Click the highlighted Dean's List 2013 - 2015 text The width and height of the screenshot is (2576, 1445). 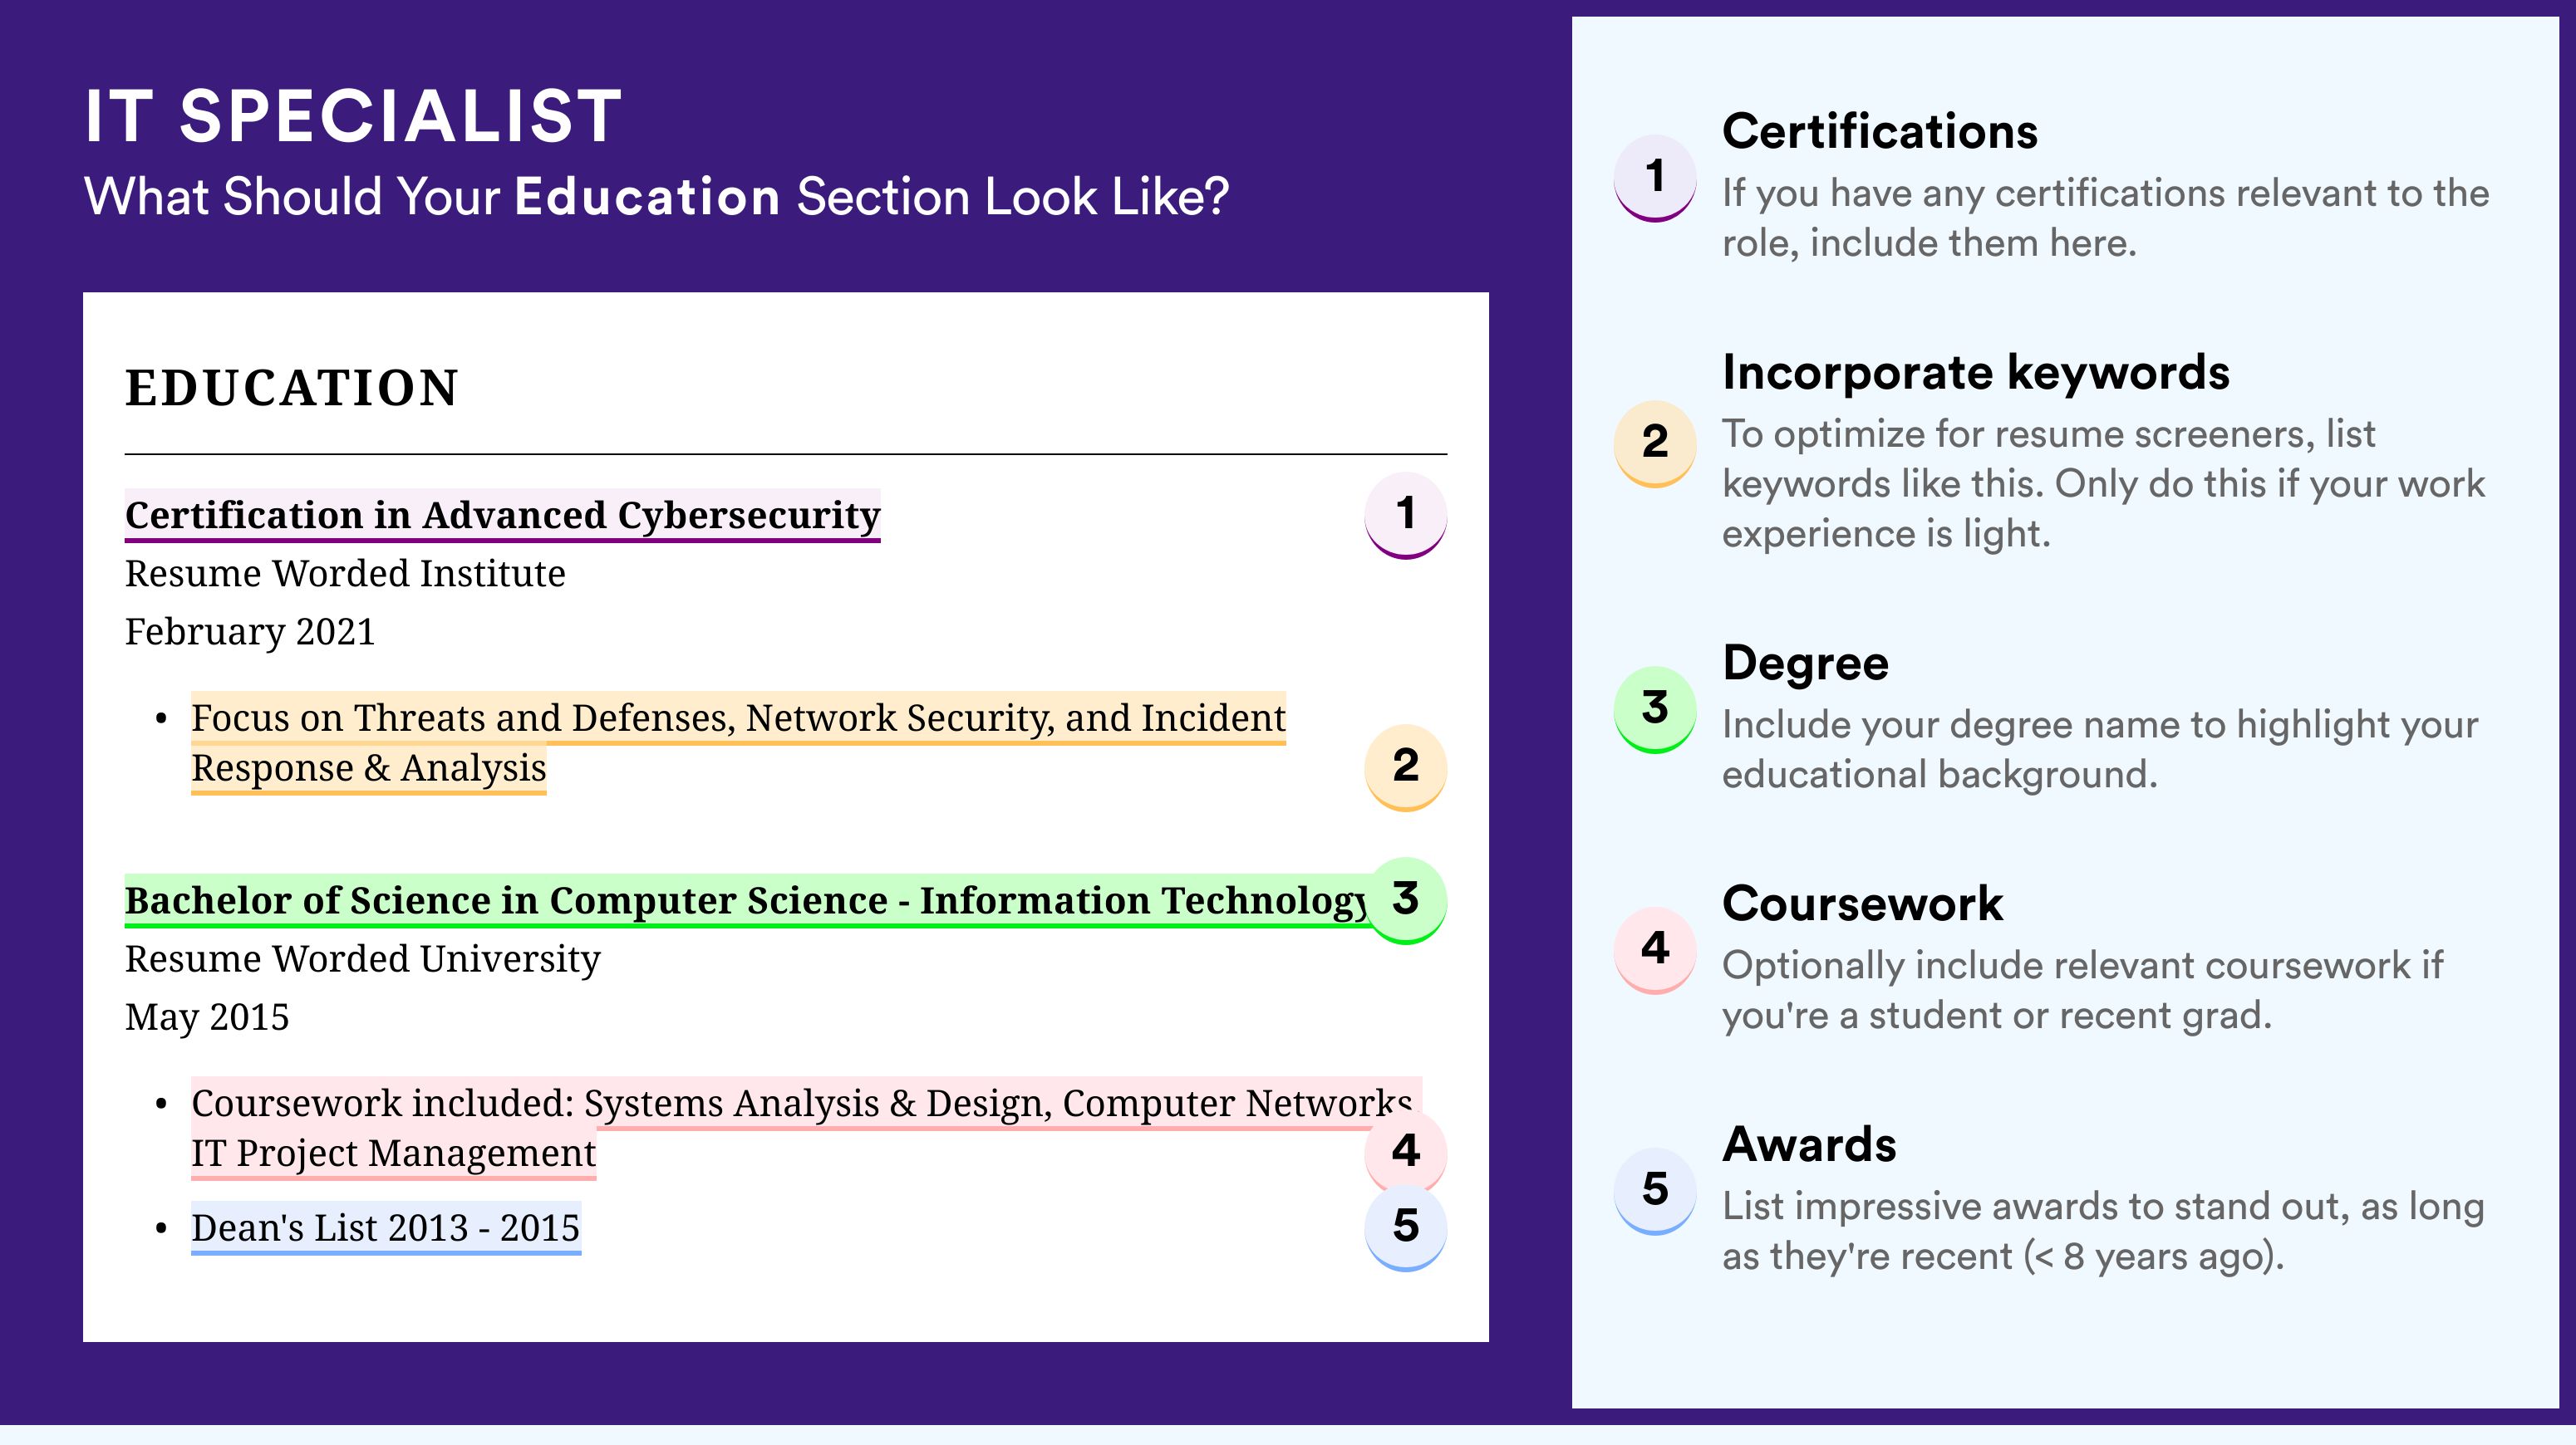point(386,1228)
